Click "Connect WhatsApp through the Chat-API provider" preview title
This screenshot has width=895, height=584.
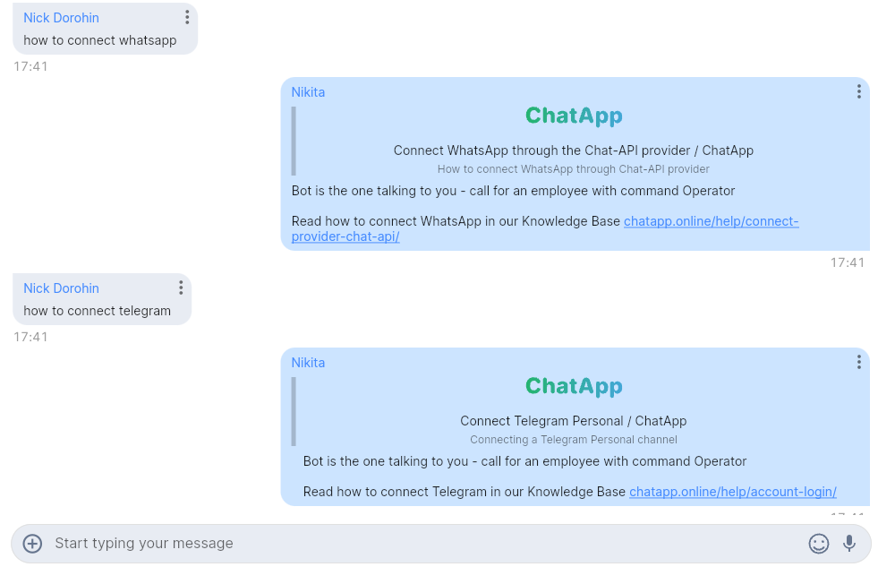coord(574,150)
